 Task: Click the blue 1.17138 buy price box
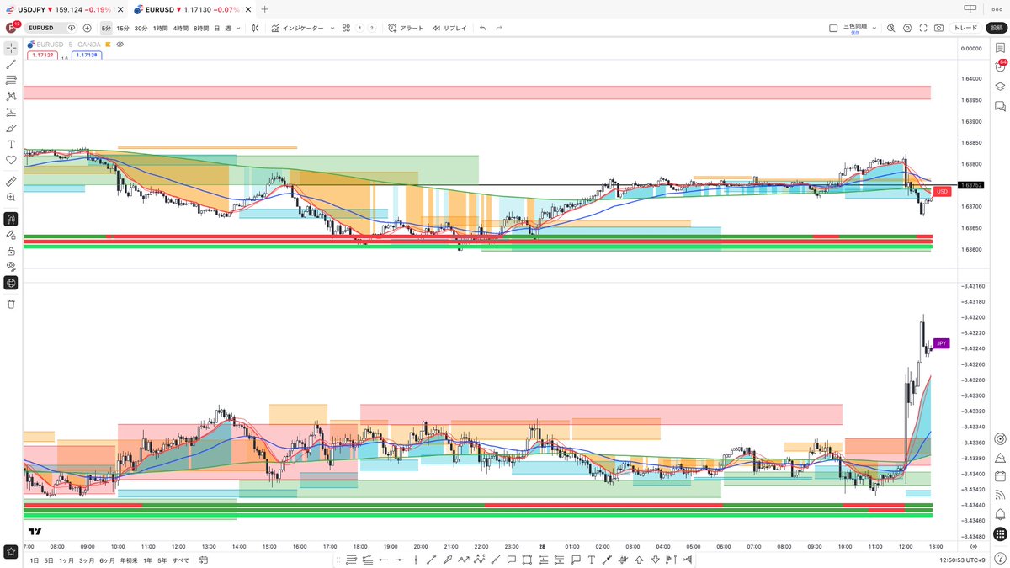(86, 55)
